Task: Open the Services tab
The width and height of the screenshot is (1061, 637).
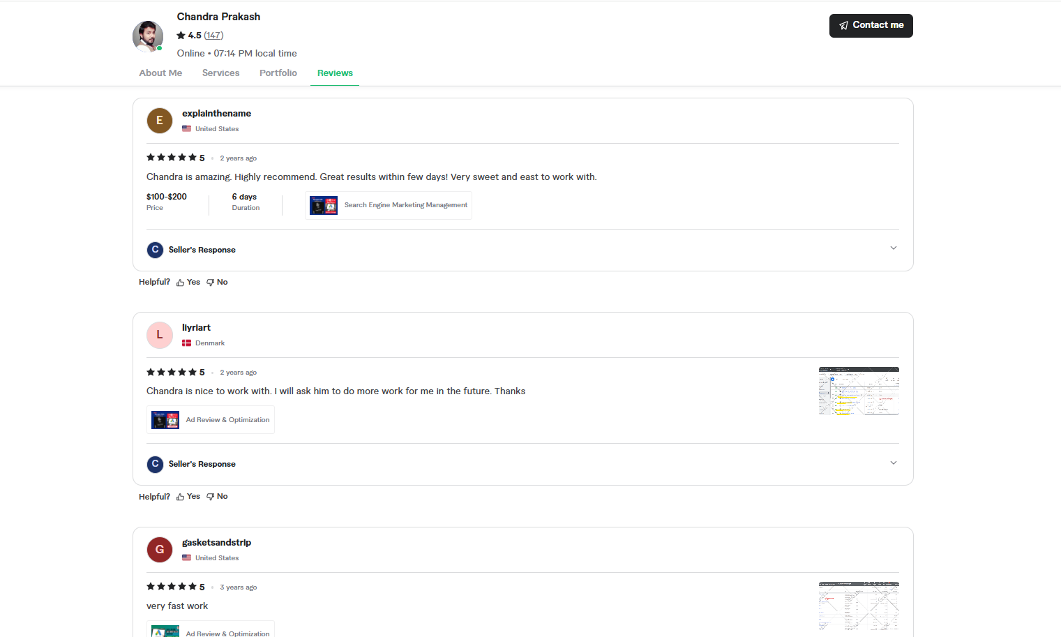Action: pyautogui.click(x=220, y=73)
